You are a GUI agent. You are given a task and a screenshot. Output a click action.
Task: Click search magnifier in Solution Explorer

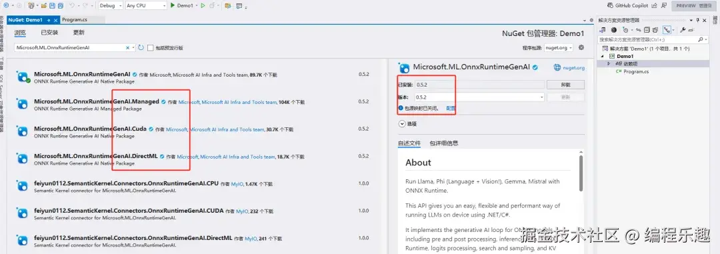click(x=701, y=39)
